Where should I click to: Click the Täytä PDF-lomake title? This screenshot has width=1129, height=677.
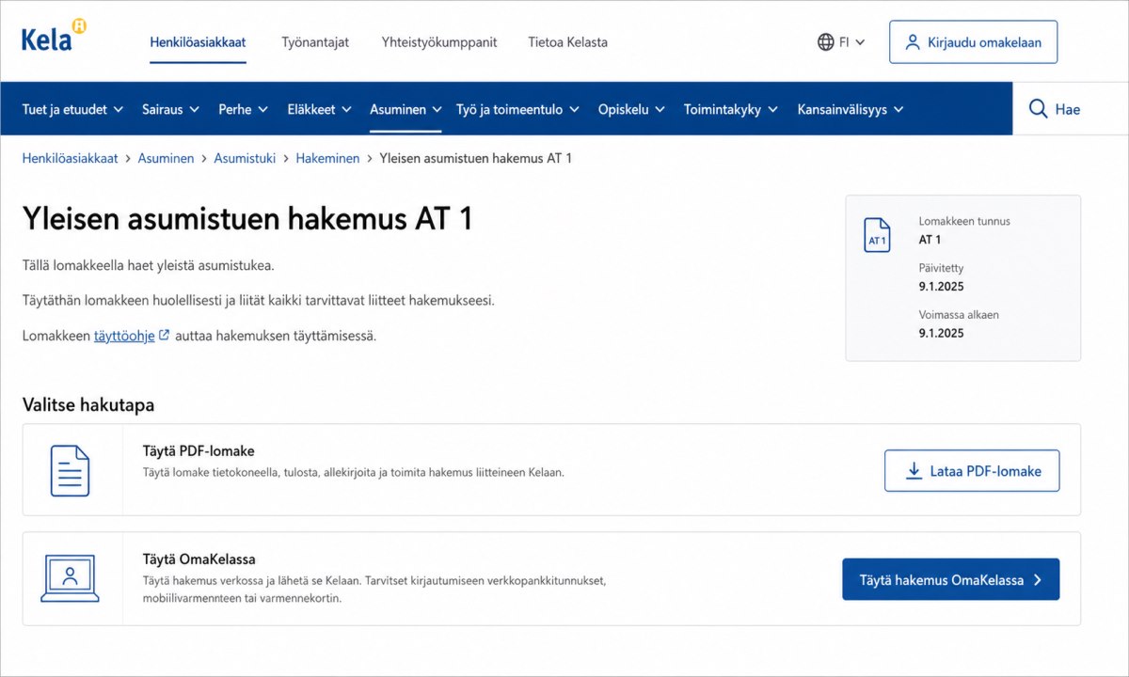pos(199,451)
